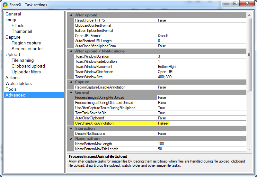
Task: Close the Task settings window
Action: 247,4
